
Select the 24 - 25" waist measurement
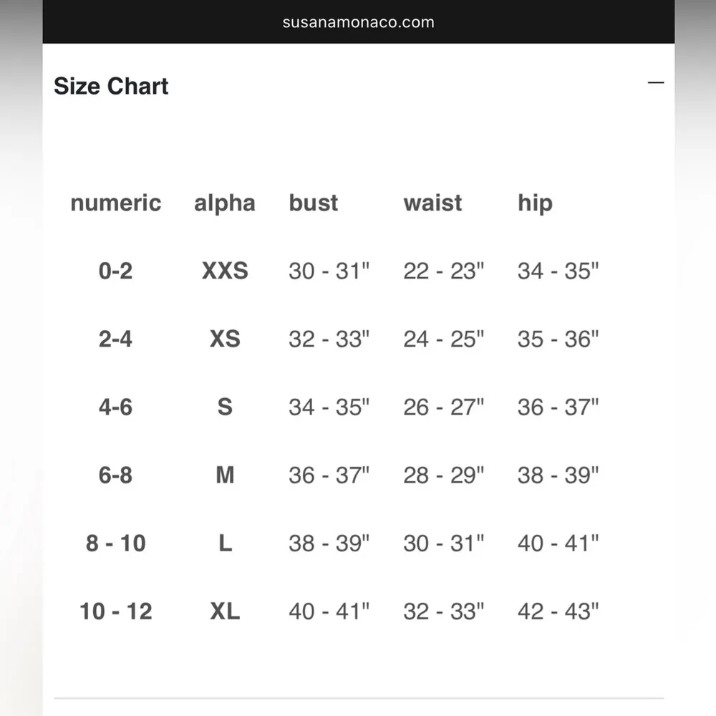tap(444, 339)
